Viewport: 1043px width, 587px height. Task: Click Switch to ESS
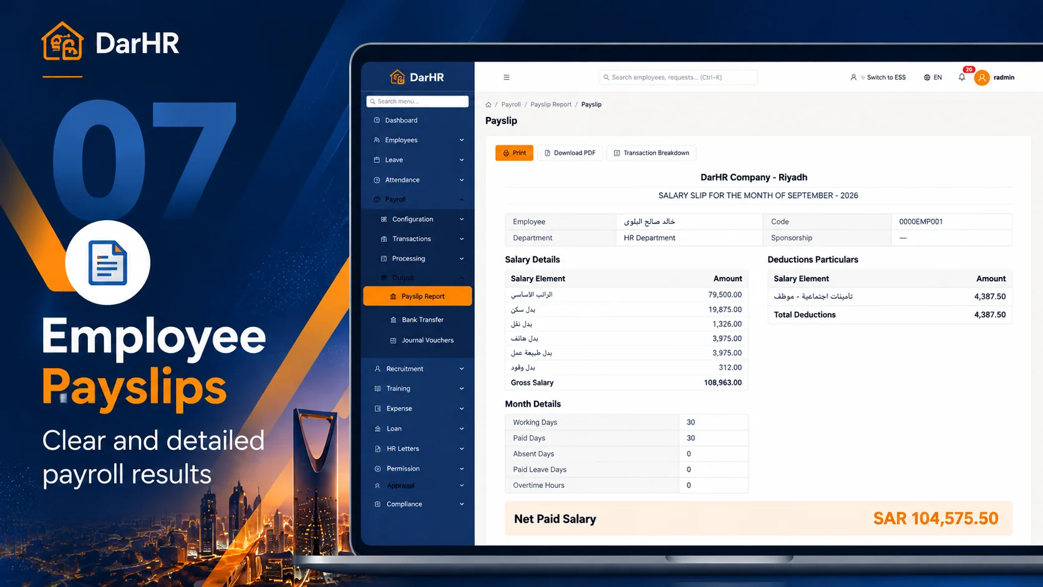click(878, 77)
